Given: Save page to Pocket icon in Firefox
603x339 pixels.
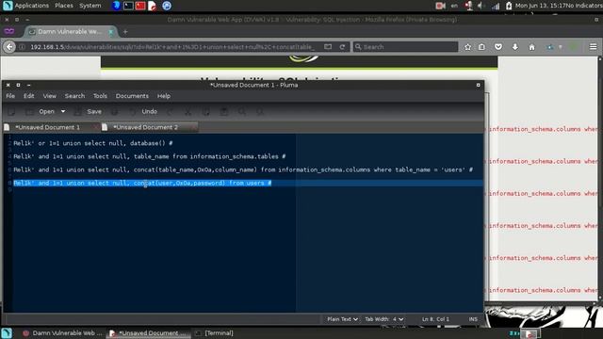Looking at the screenshot, I should pos(498,47).
